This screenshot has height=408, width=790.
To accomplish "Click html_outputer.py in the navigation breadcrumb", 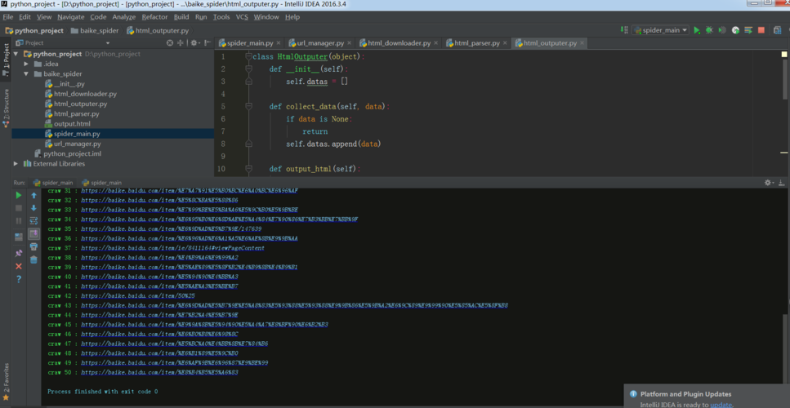I will point(157,30).
